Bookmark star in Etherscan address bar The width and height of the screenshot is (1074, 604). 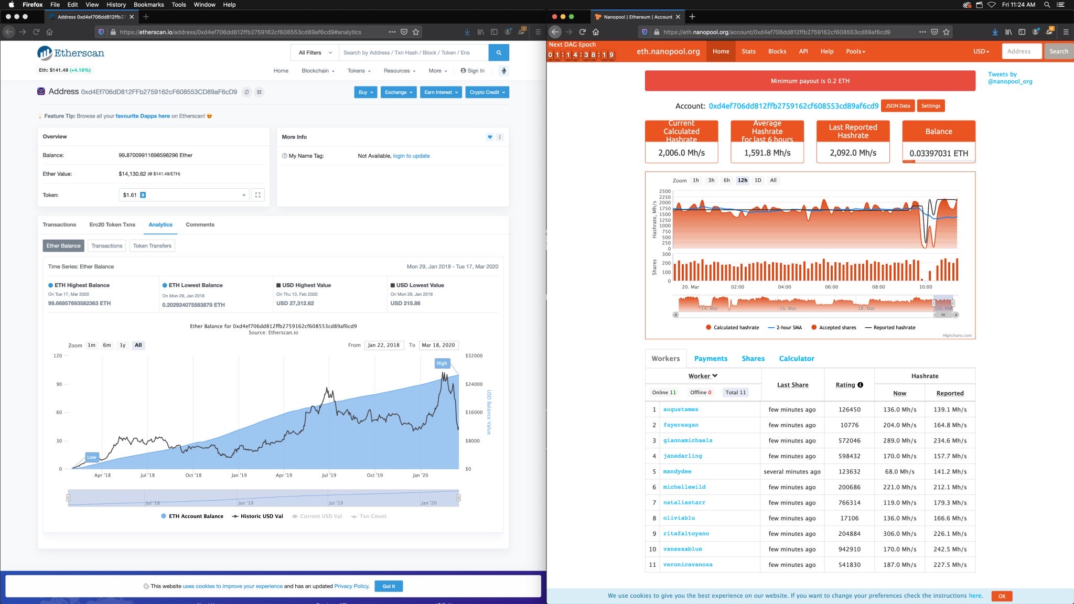[x=416, y=32]
